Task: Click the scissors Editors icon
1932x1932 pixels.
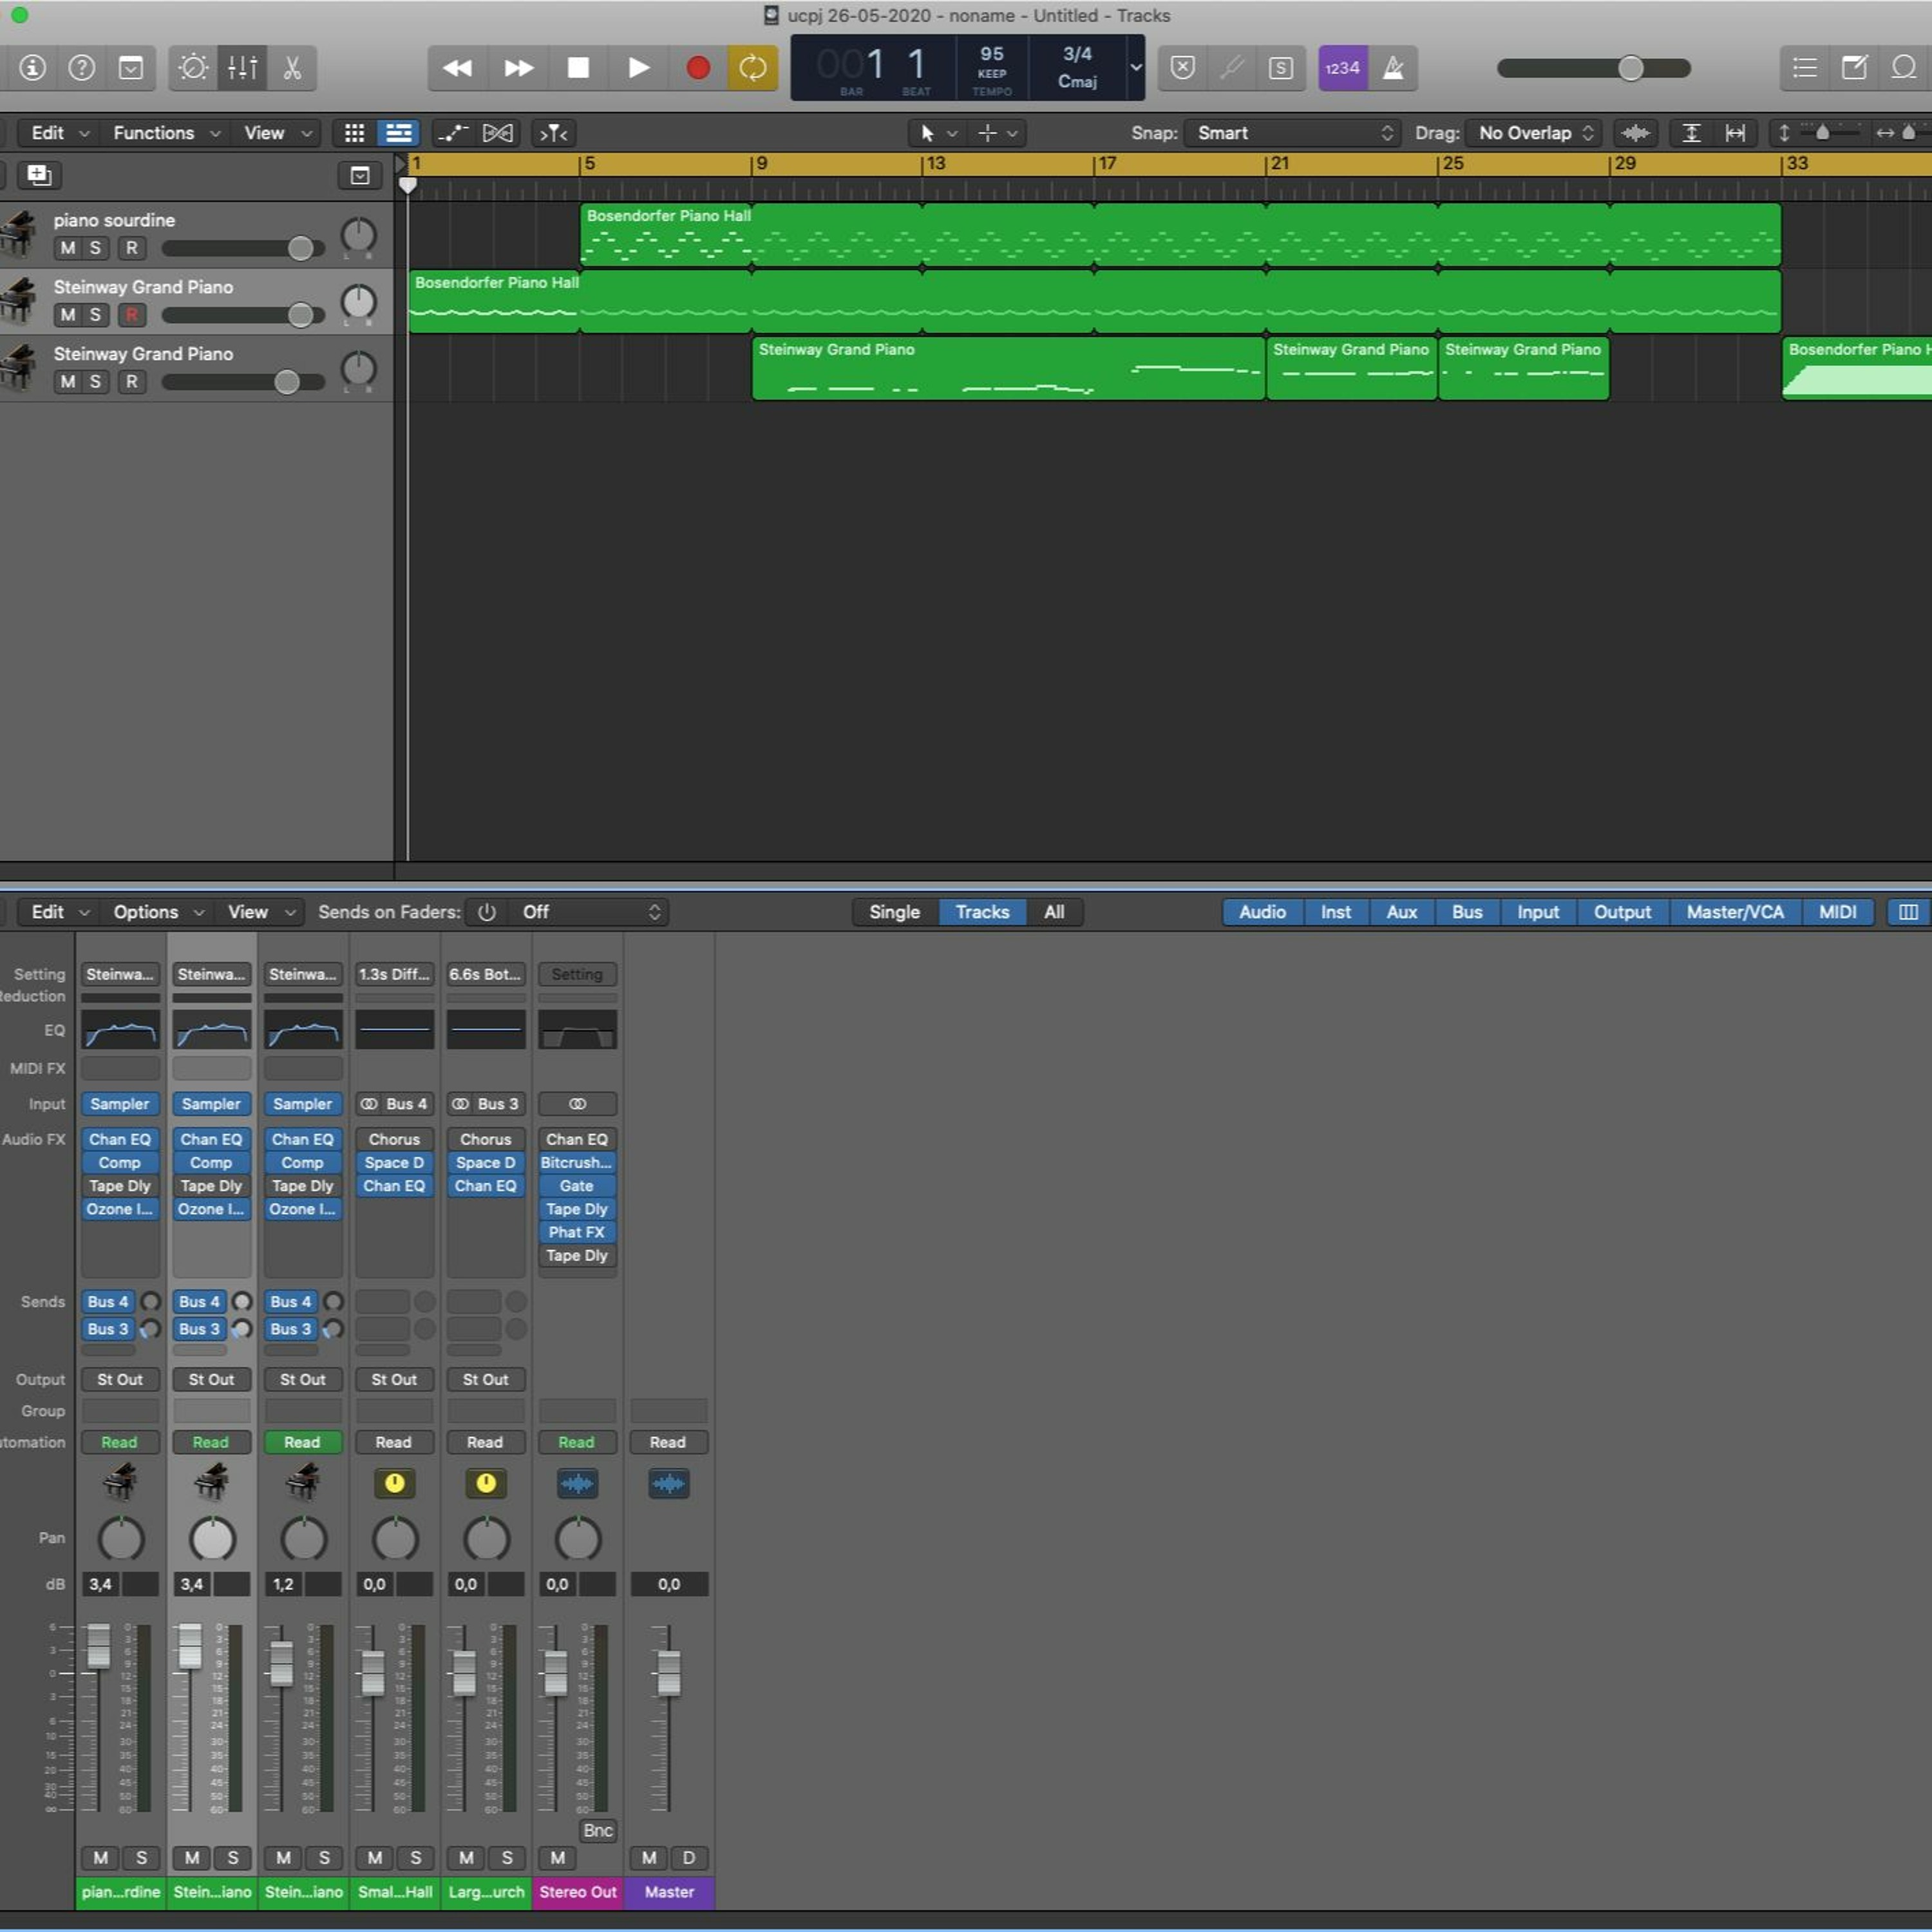Action: point(292,68)
